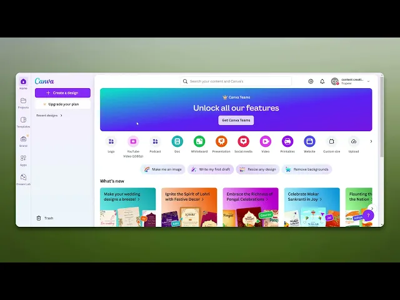
Task: Open the Templates sidebar icon
Action: (x=23, y=119)
